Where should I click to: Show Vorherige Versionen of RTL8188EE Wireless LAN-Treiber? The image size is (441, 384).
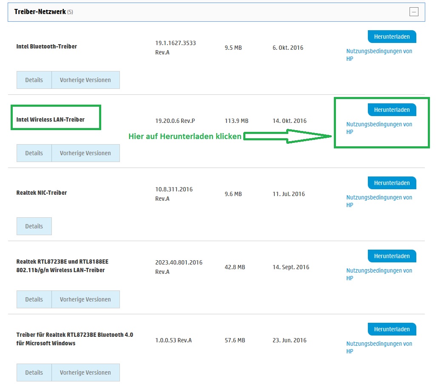(85, 299)
